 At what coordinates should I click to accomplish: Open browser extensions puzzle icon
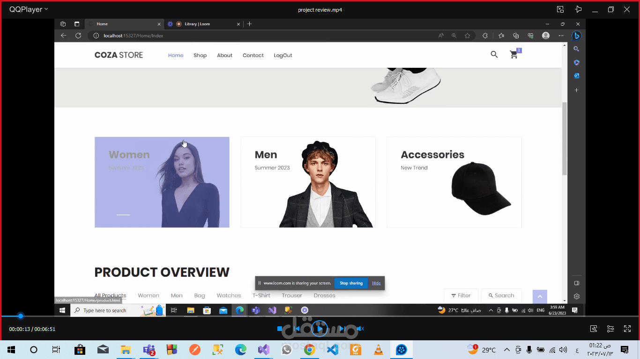pos(485,36)
